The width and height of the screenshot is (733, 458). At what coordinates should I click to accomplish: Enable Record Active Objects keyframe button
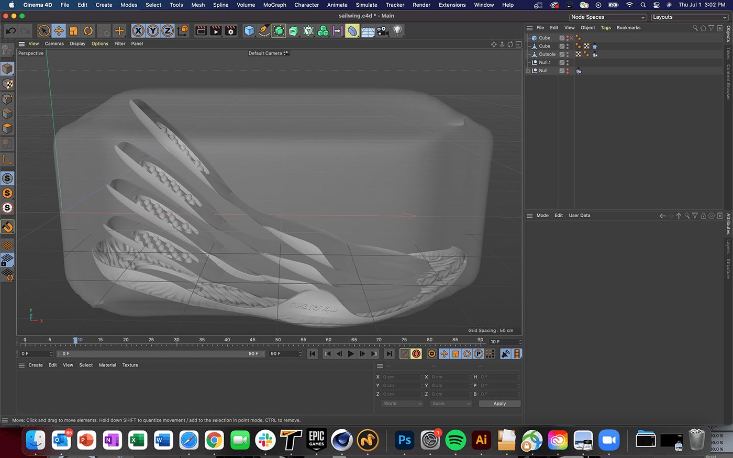click(405, 354)
